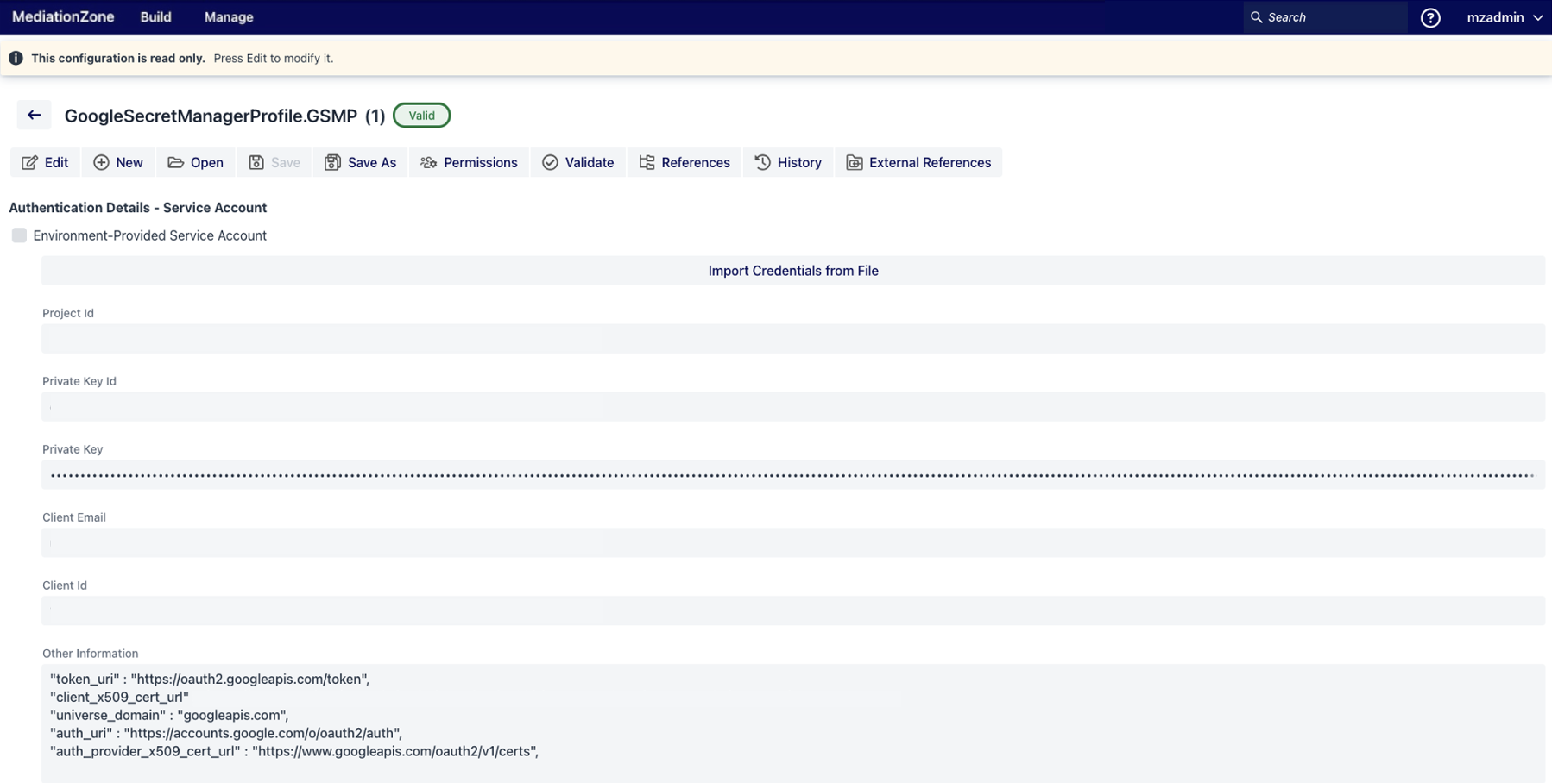Open the mzadmin user menu
Screen dimensions: 1552x783
[1504, 17]
